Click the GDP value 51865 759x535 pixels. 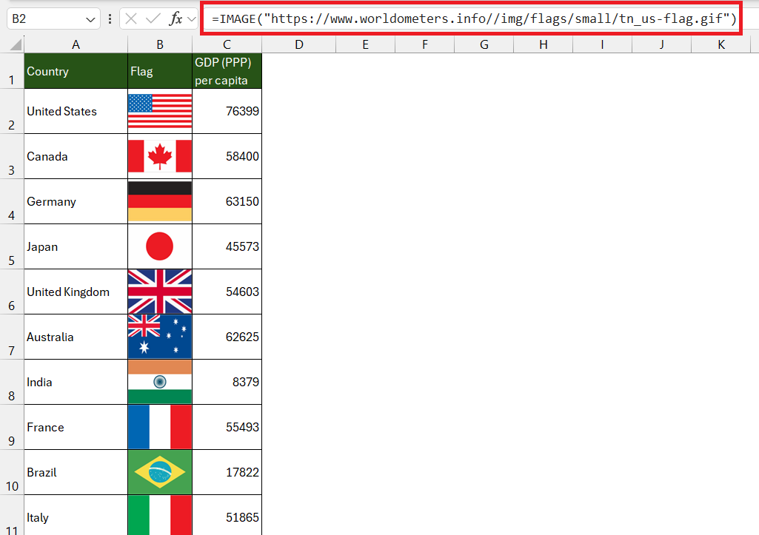coord(227,515)
